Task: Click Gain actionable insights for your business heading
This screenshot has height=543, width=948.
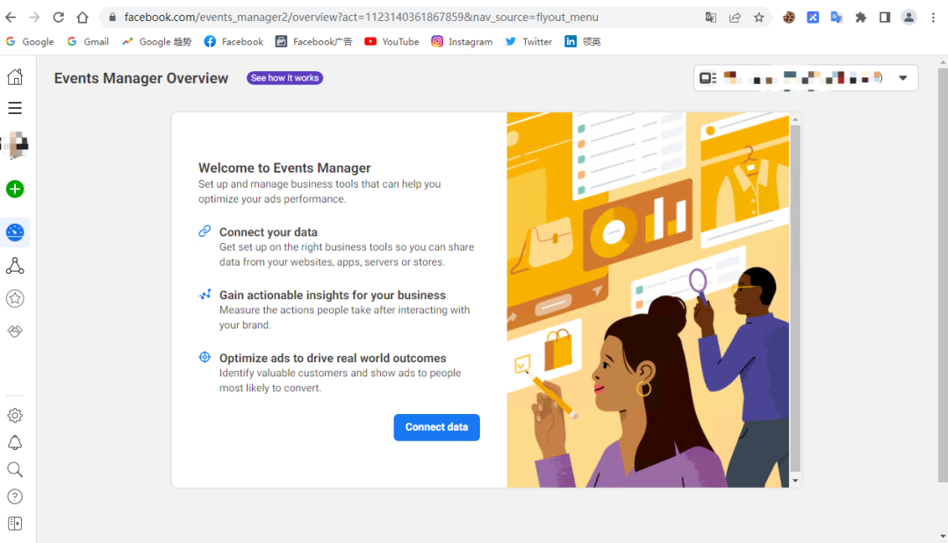Action: pos(333,295)
